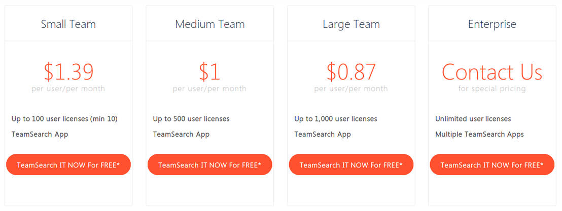Click the Enterprise TeamSearch IT NOW button
This screenshot has height=211, width=562.
[492, 165]
